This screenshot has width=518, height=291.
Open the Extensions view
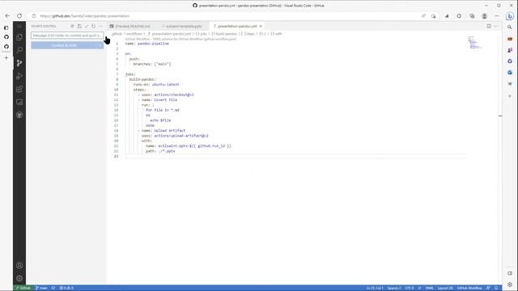point(19,89)
